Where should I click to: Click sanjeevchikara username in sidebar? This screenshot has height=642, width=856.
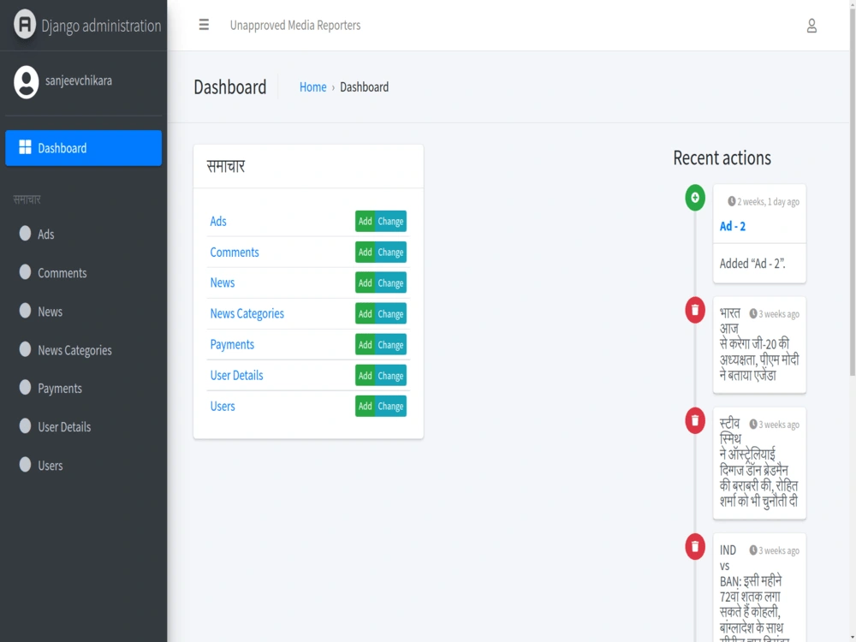tap(79, 80)
